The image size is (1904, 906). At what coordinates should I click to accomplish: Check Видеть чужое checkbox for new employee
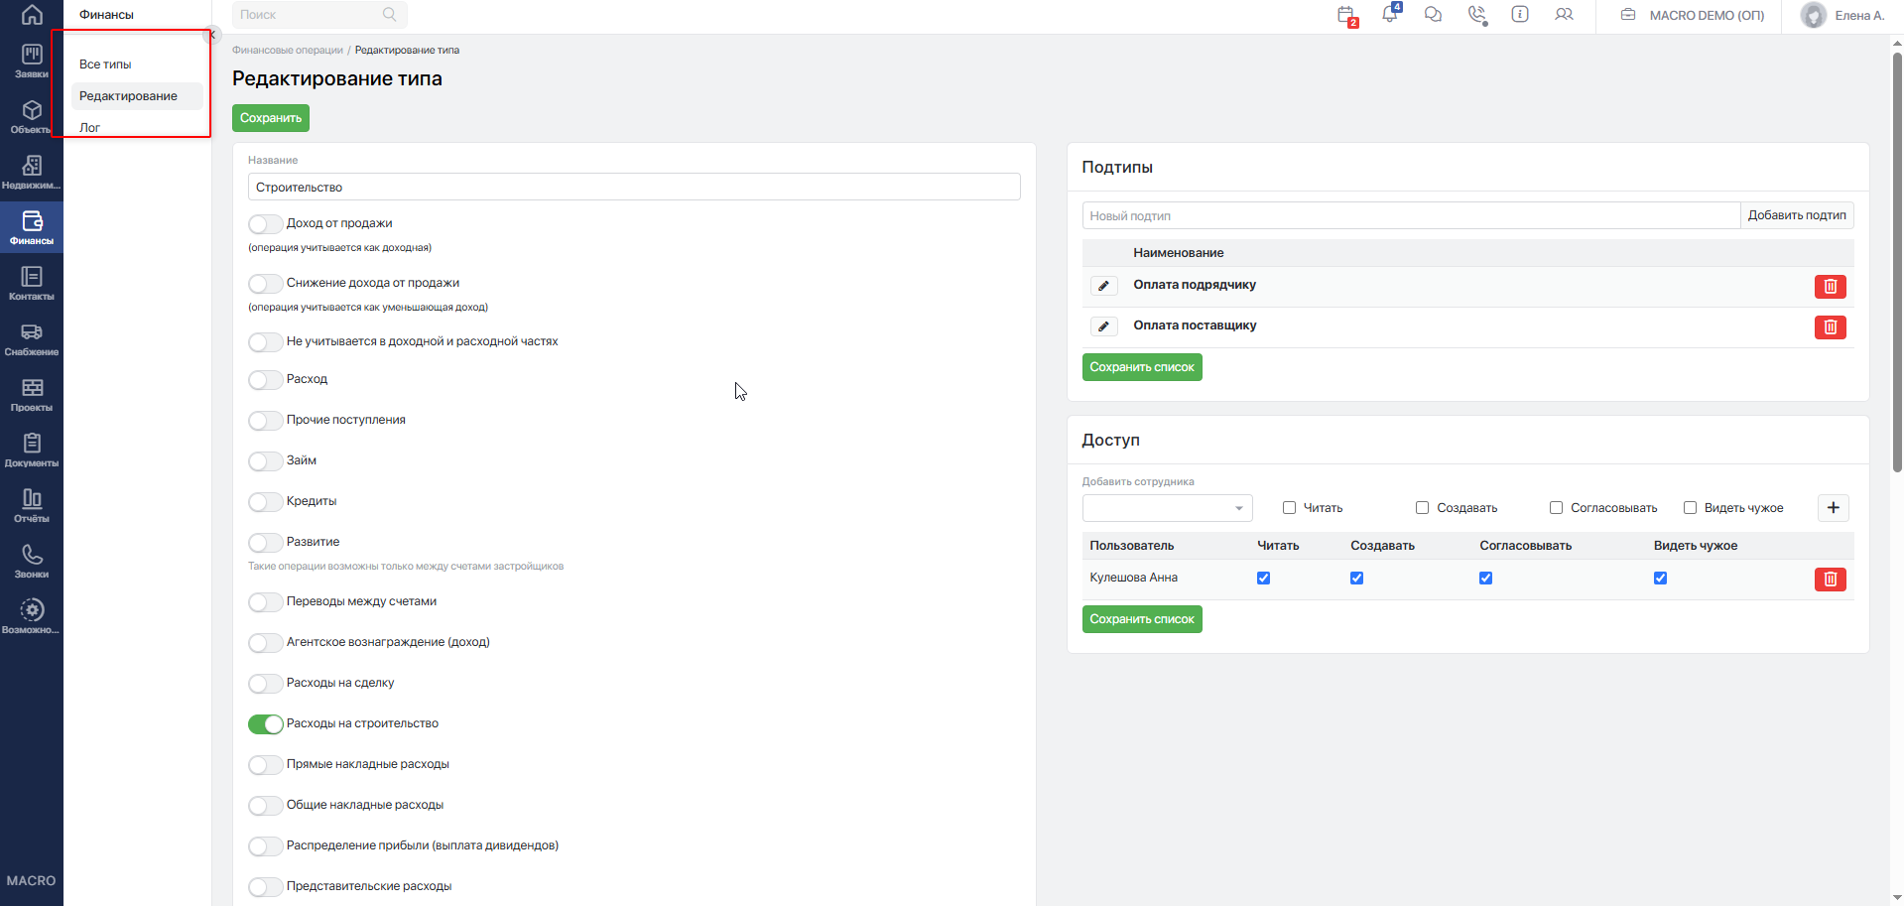(1690, 508)
